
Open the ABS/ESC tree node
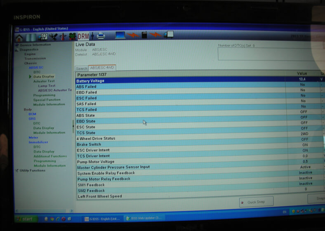click(36, 68)
